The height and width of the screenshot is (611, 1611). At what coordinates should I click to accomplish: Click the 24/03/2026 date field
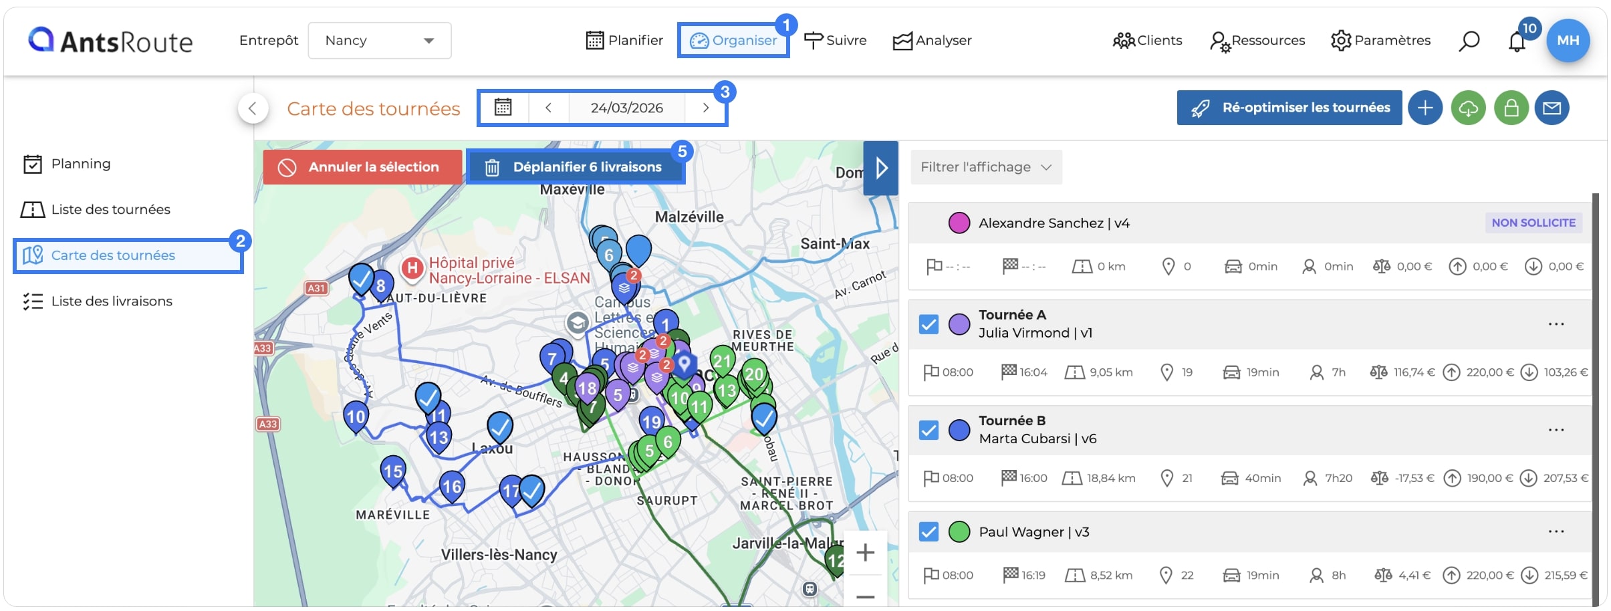click(x=627, y=108)
